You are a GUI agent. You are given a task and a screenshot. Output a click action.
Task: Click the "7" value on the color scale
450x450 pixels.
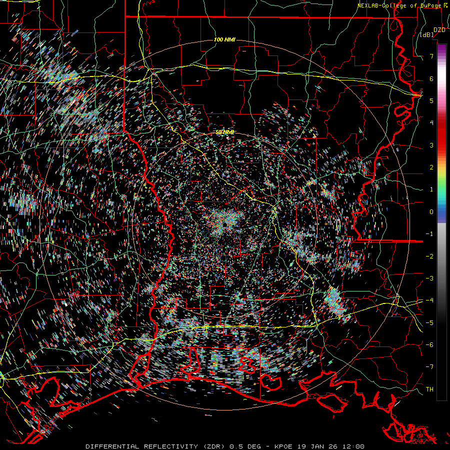(431, 56)
